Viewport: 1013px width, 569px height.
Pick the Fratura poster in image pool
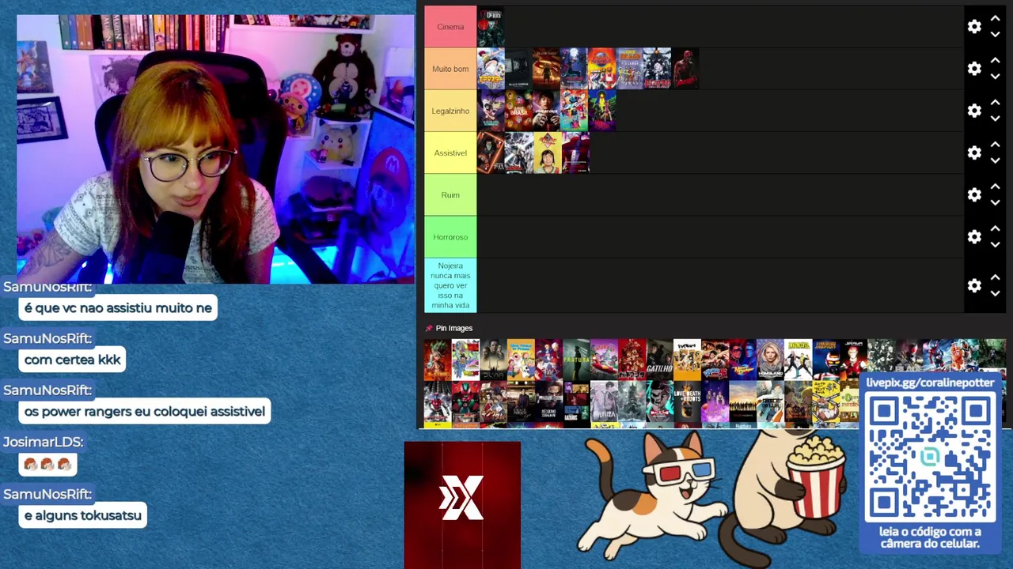(576, 360)
